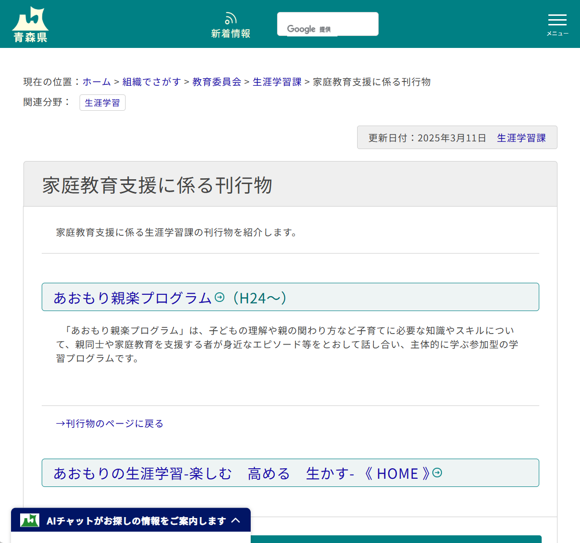
Task: Click the 生涯学習 related-field tag
Action: pyautogui.click(x=102, y=102)
